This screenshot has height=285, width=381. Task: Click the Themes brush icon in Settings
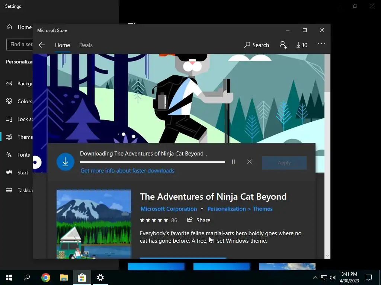pos(9,137)
